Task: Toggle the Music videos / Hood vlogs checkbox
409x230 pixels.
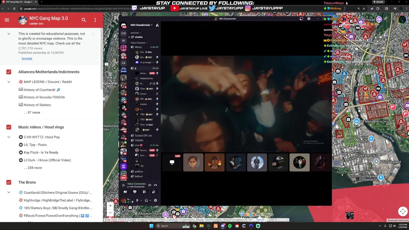Action: [9, 127]
